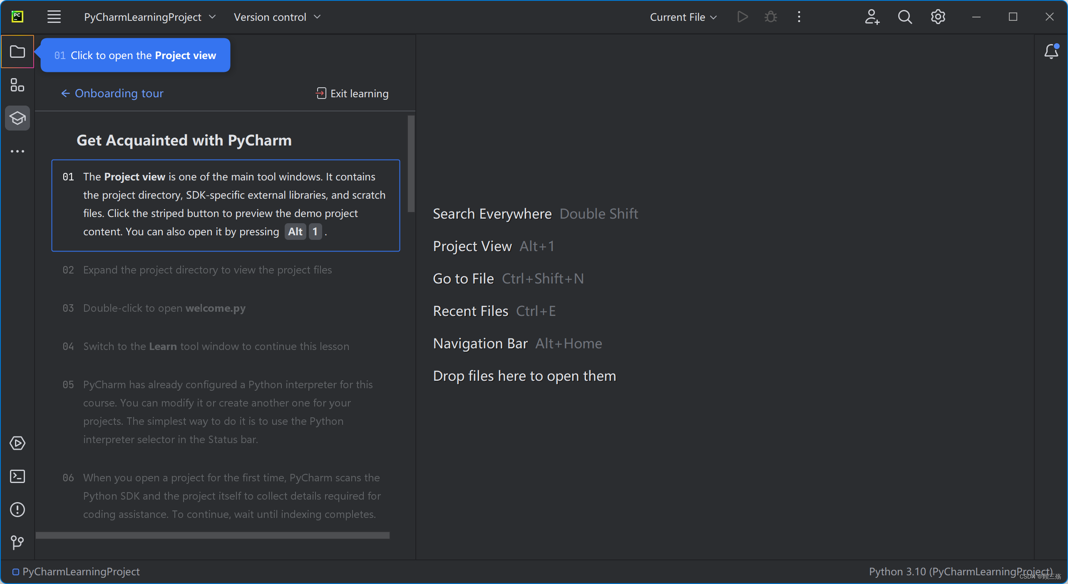
Task: Expand the Version control dropdown
Action: pyautogui.click(x=277, y=17)
